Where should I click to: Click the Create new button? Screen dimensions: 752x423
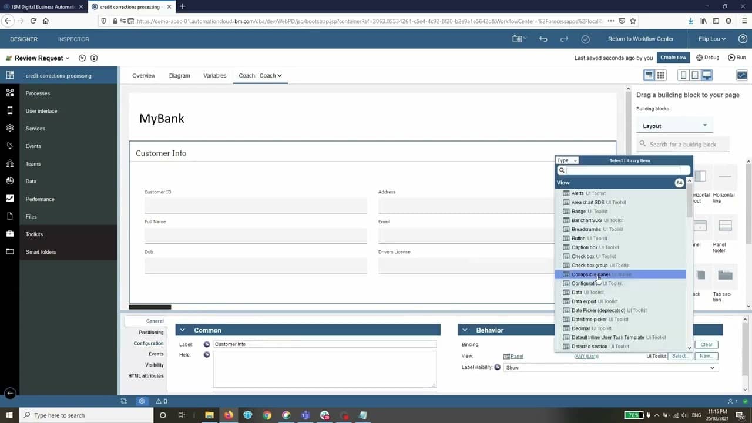pyautogui.click(x=673, y=58)
